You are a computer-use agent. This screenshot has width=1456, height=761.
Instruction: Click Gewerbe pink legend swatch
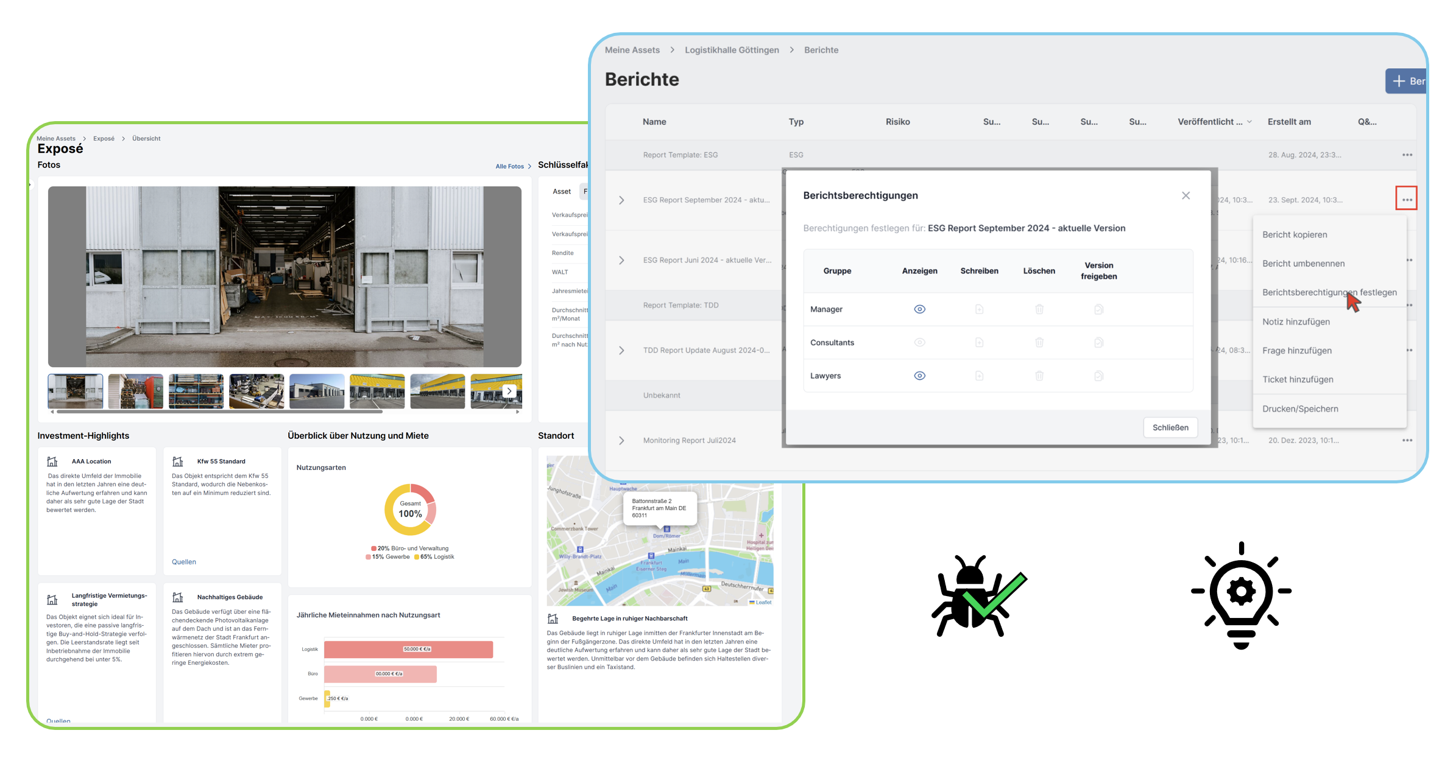(368, 557)
